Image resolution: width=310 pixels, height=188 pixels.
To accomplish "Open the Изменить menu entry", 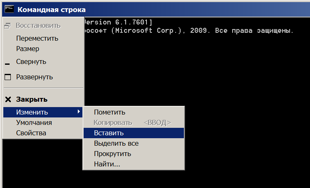I will point(43,112).
